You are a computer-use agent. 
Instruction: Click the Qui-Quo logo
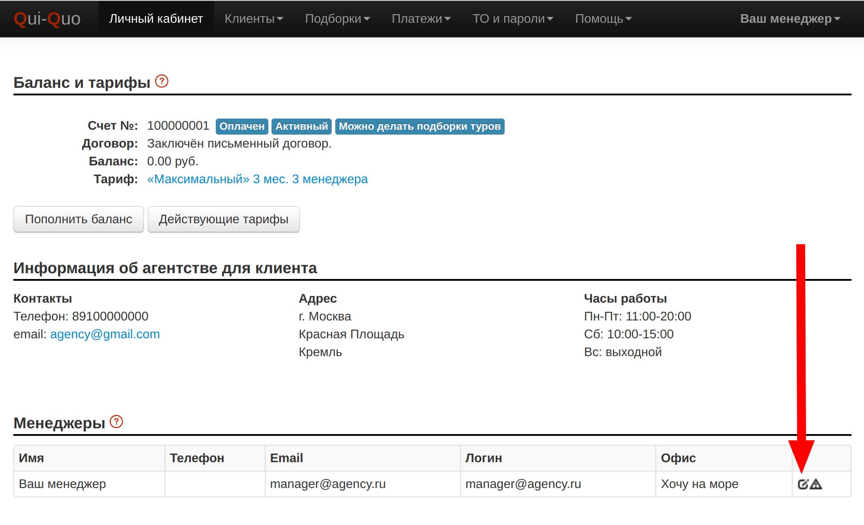(x=47, y=19)
